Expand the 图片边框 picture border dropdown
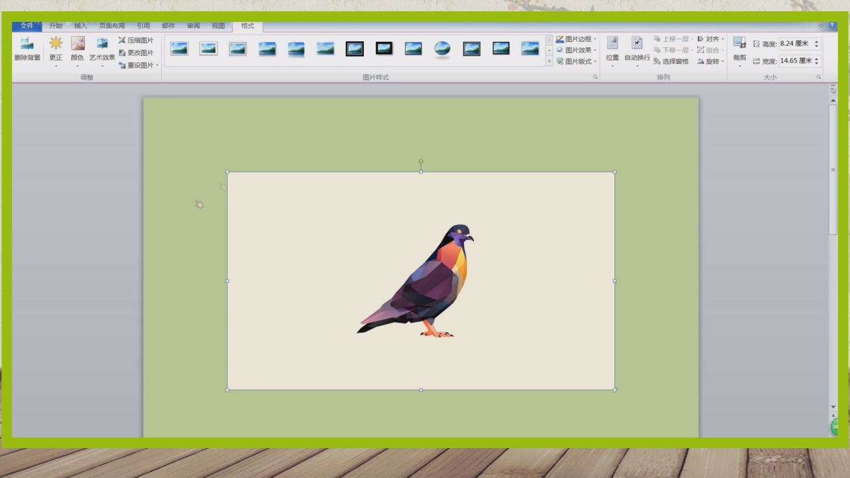Viewport: 850px width, 478px height. point(576,39)
